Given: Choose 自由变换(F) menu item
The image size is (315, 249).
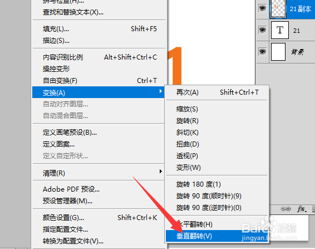Looking at the screenshot, I should [x=99, y=81].
